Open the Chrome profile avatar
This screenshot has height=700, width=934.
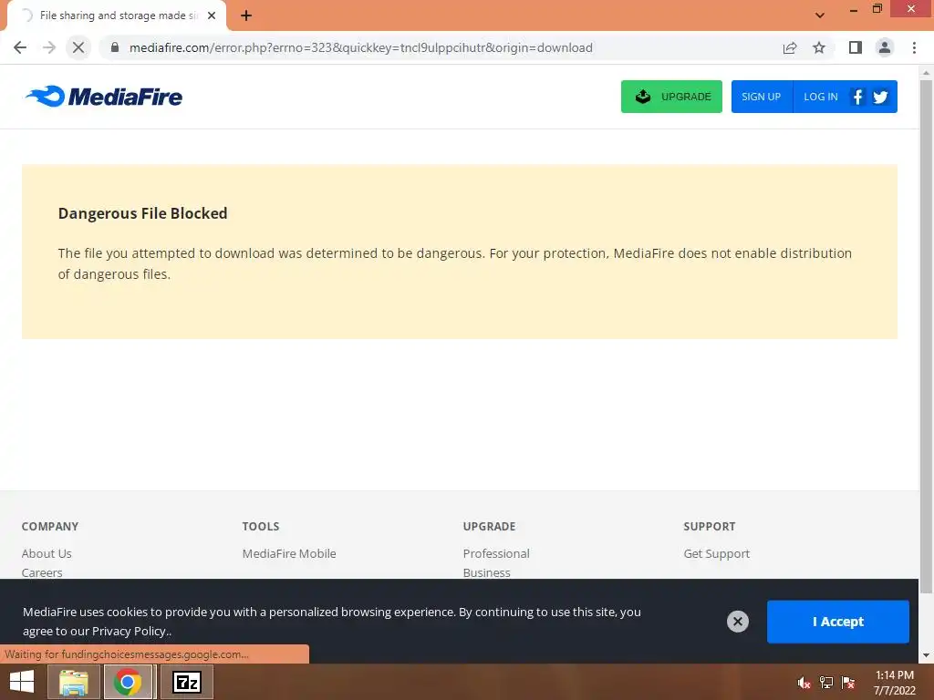click(885, 47)
